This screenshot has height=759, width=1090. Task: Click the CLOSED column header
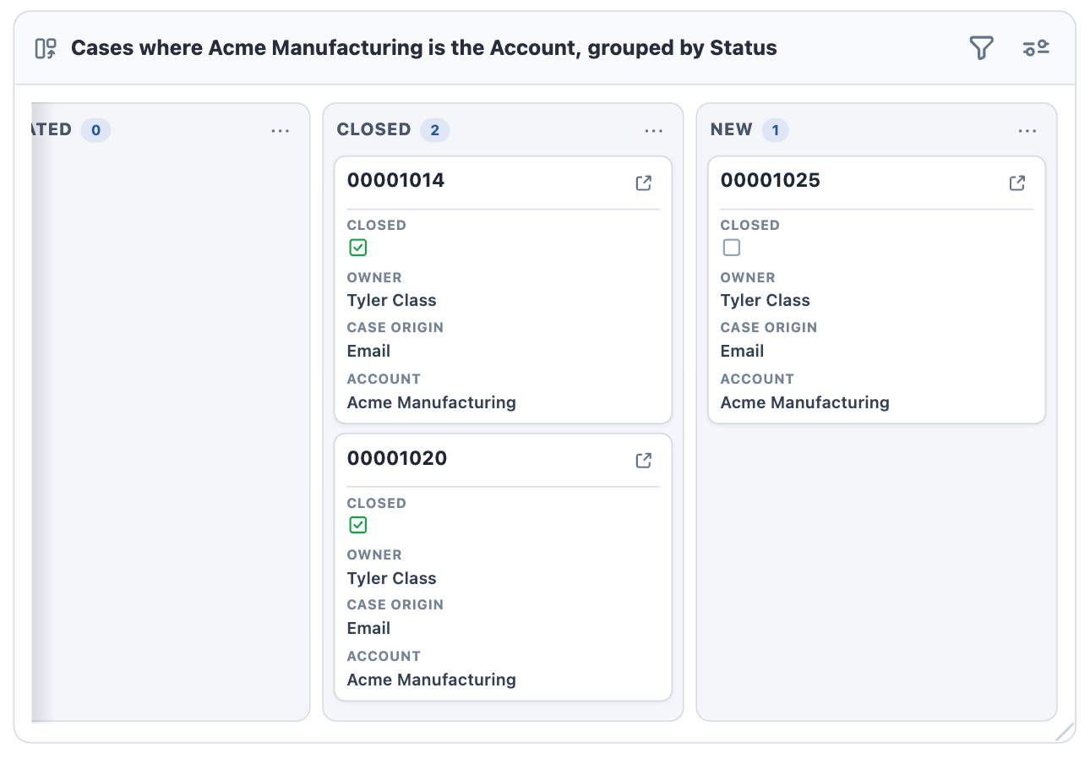coord(373,129)
